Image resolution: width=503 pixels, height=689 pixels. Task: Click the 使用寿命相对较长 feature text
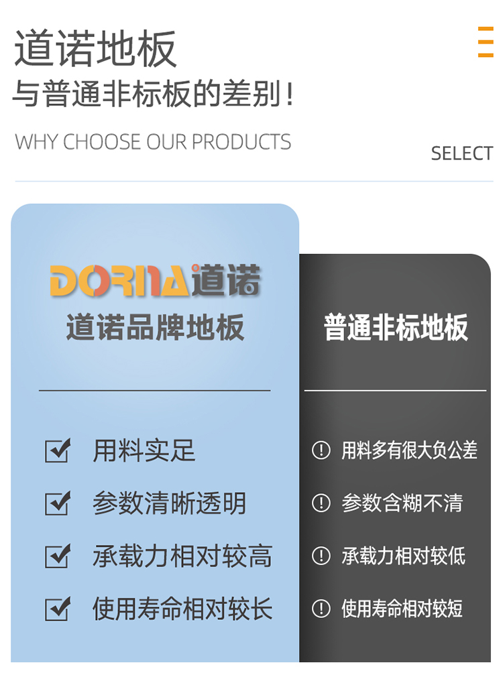182,609
